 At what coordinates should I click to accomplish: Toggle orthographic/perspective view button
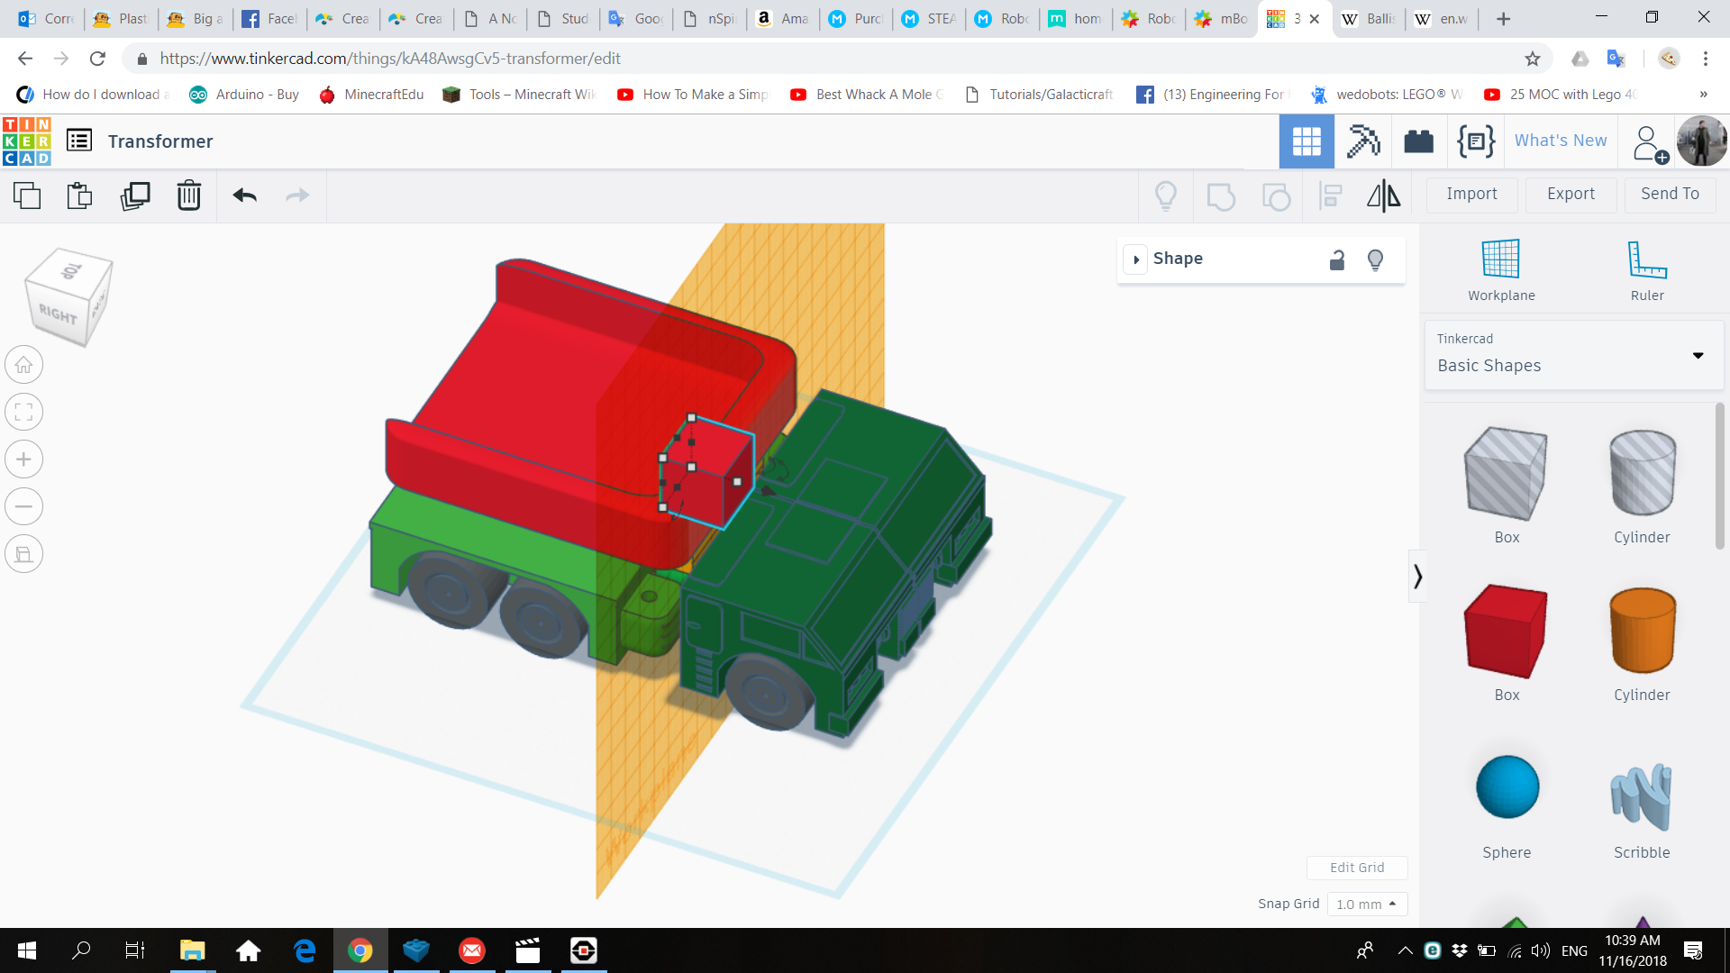tap(24, 553)
